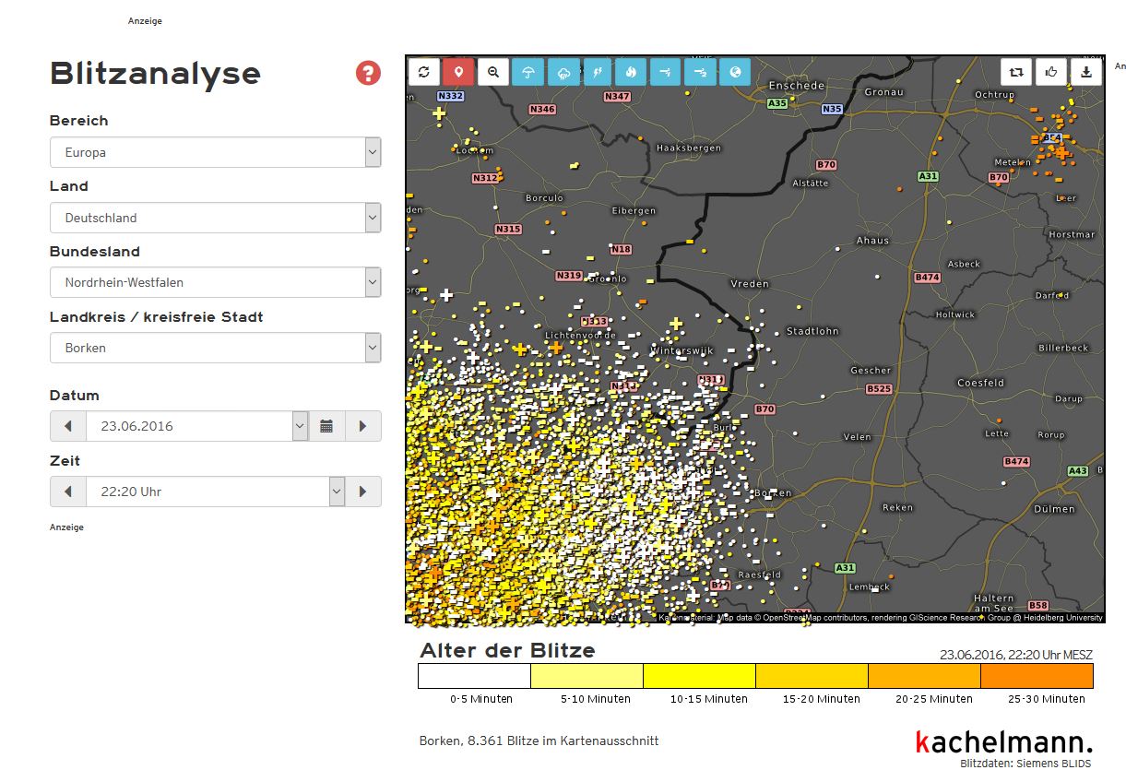Click Eibergen label on the map
This screenshot has height=782, width=1126.
coord(634,210)
